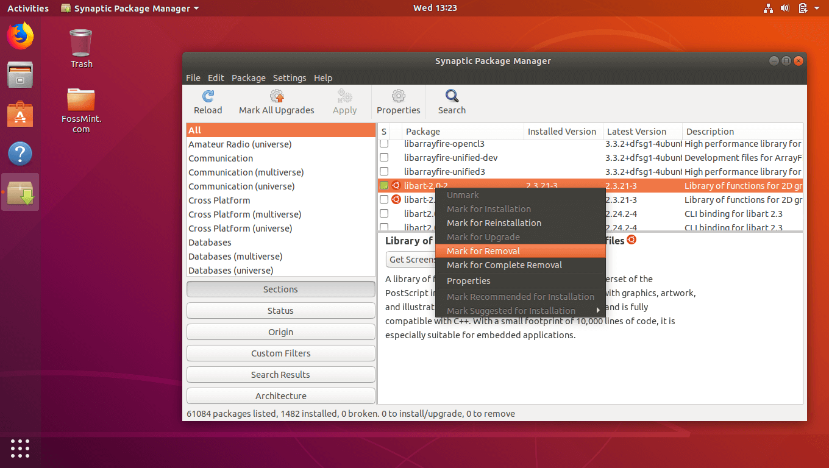The height and width of the screenshot is (468, 829).
Task: Click the Origin filter button
Action: [x=281, y=332]
